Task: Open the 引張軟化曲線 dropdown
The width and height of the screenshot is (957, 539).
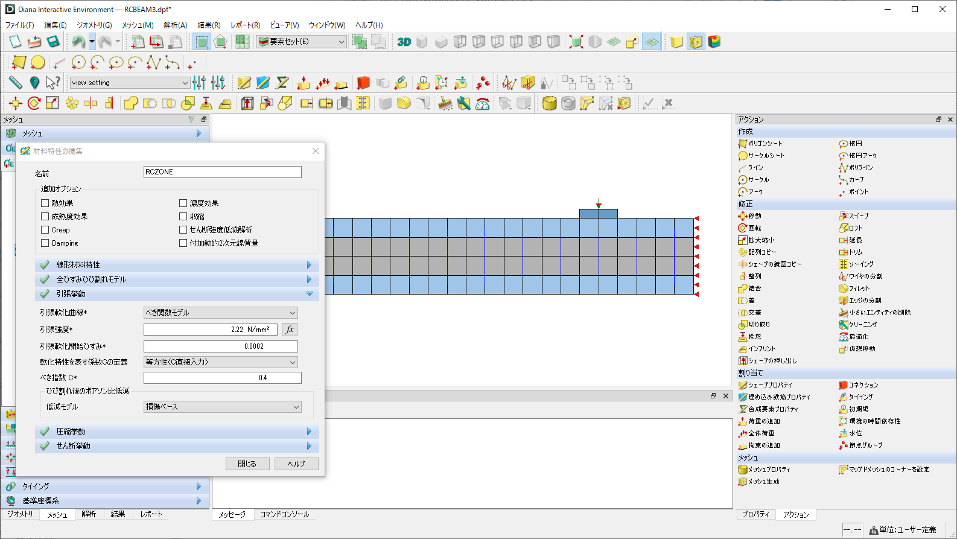Action: 221,313
